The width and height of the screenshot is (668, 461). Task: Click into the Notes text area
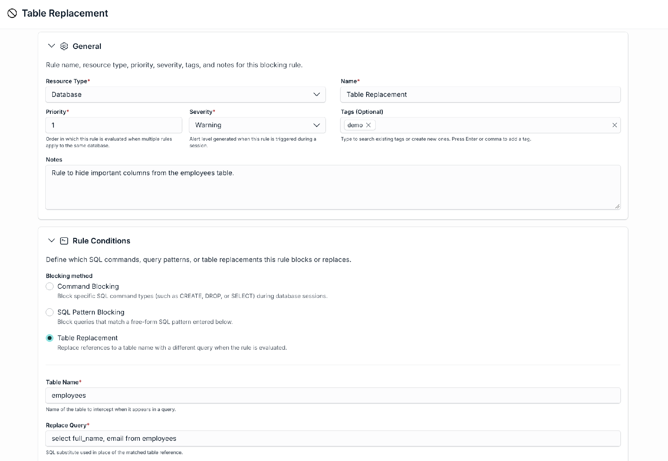[x=333, y=187]
